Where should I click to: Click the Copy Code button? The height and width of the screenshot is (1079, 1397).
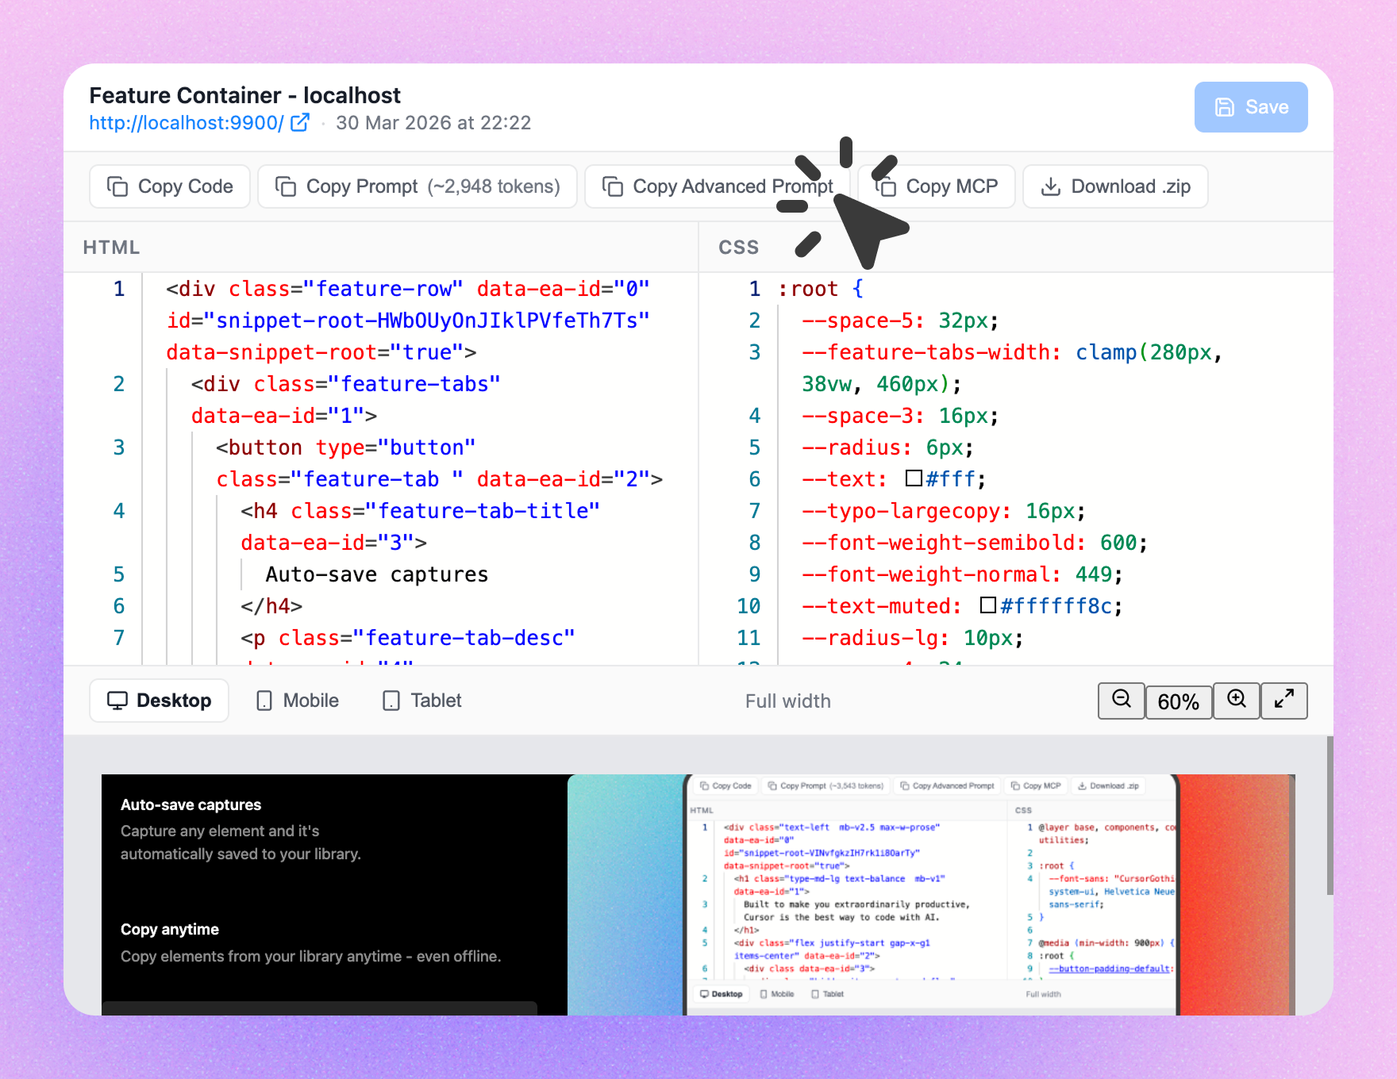point(170,186)
